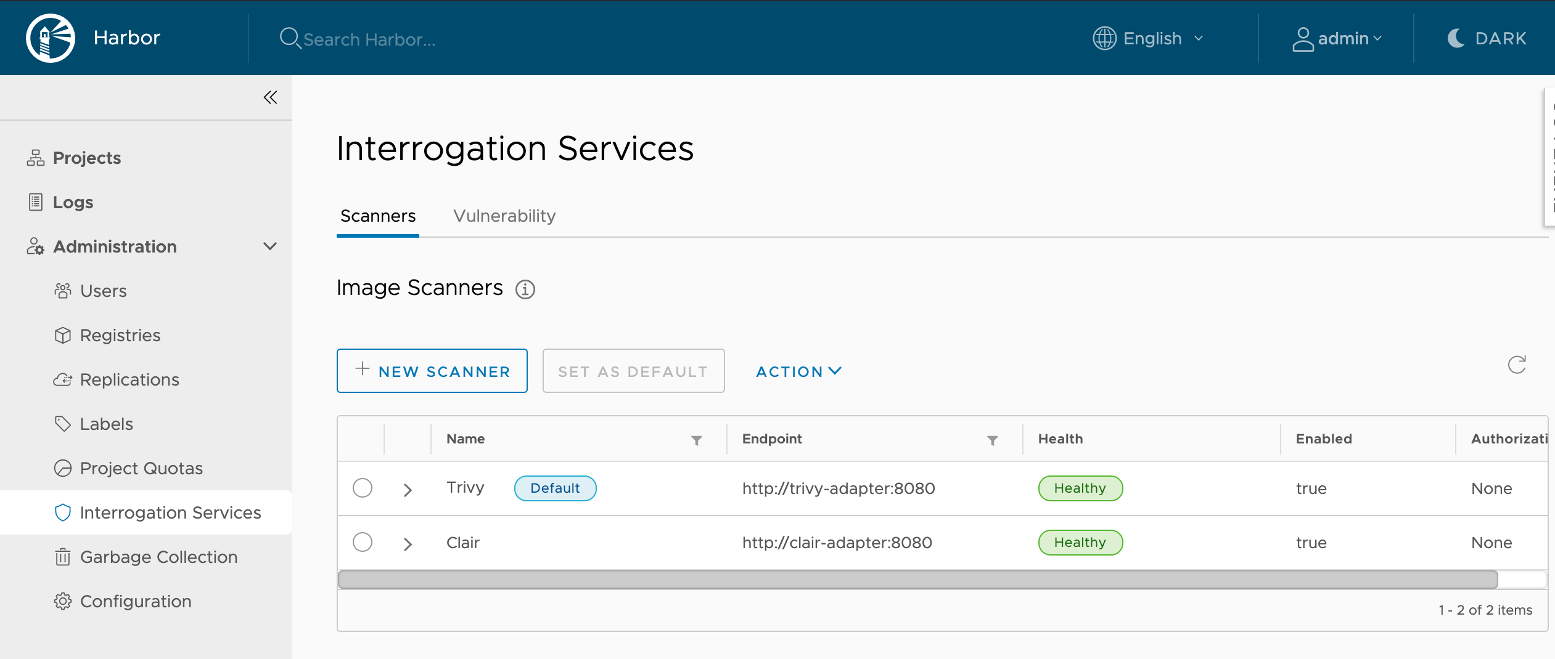Click the NEW SCANNER button

pyautogui.click(x=432, y=371)
